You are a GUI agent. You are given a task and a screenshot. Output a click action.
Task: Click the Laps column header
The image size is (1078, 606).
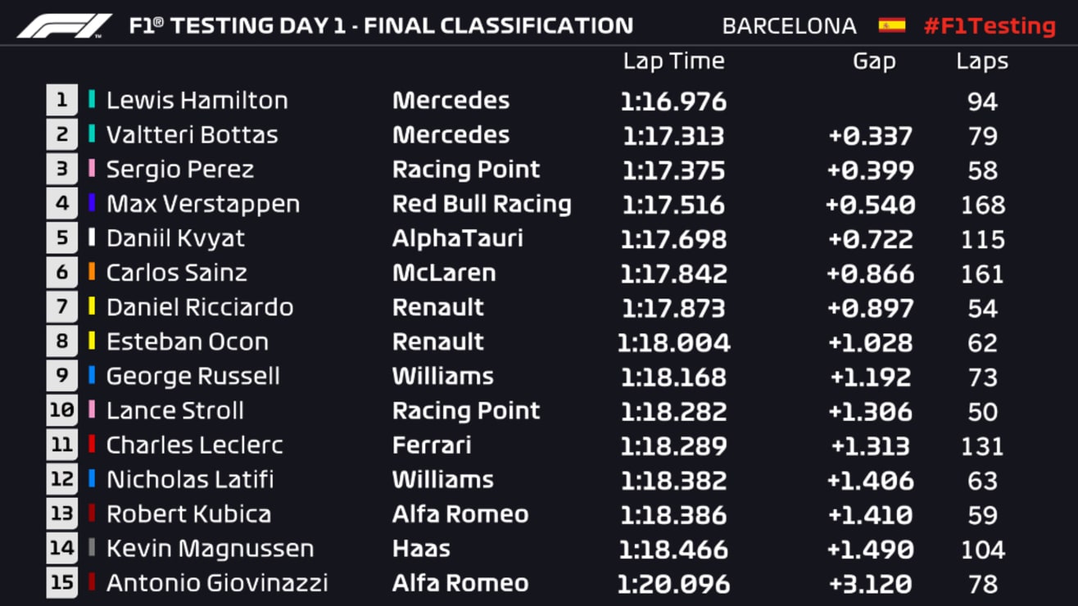pos(982,61)
